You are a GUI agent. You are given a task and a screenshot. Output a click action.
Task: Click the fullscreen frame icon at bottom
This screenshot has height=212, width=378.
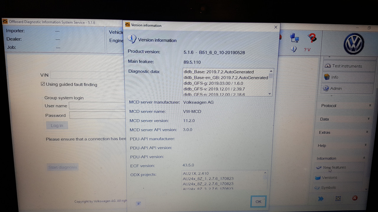point(338,199)
